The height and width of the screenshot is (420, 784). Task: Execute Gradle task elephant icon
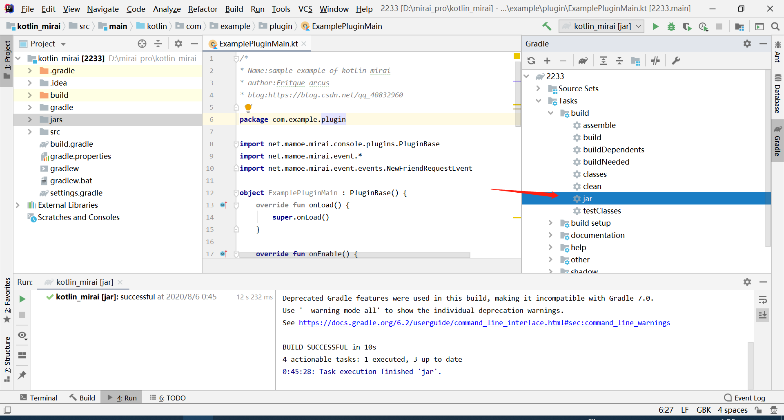(583, 61)
